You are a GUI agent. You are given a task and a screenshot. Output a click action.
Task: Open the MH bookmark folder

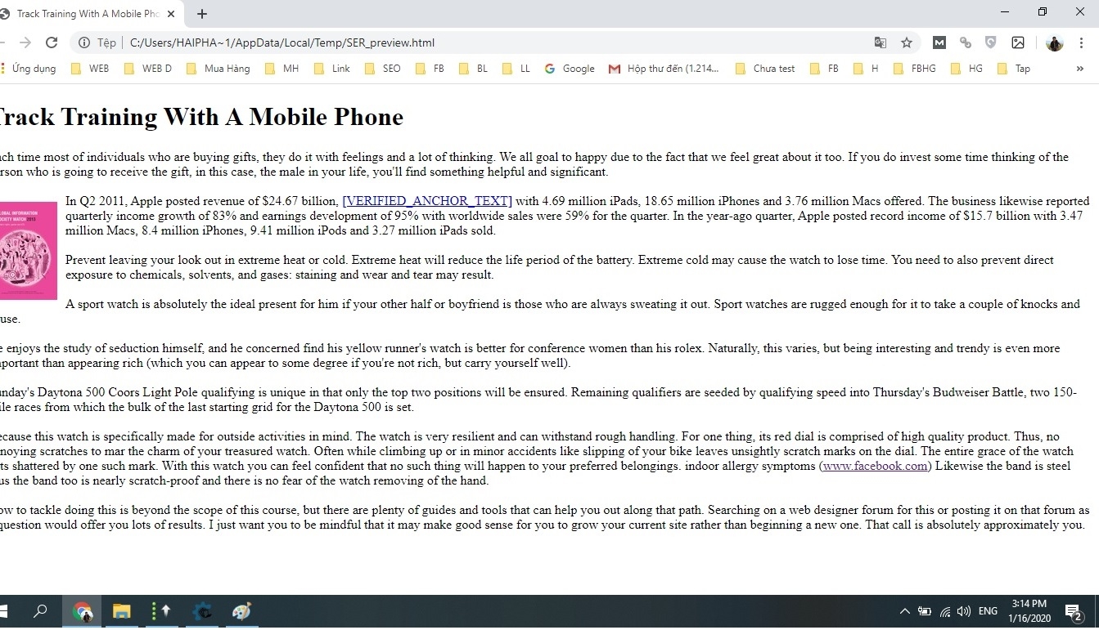[282, 69]
